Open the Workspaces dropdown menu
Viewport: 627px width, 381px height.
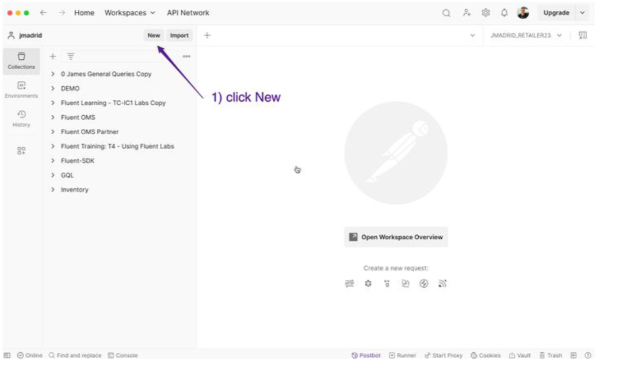click(129, 13)
